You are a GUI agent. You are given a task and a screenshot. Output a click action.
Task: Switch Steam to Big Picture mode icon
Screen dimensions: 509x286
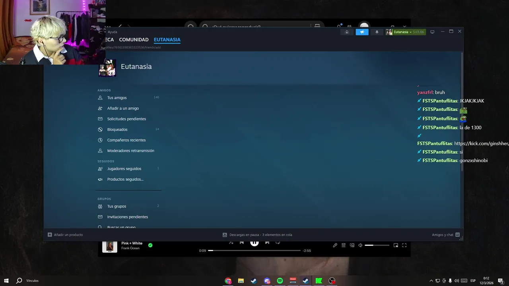(432, 32)
